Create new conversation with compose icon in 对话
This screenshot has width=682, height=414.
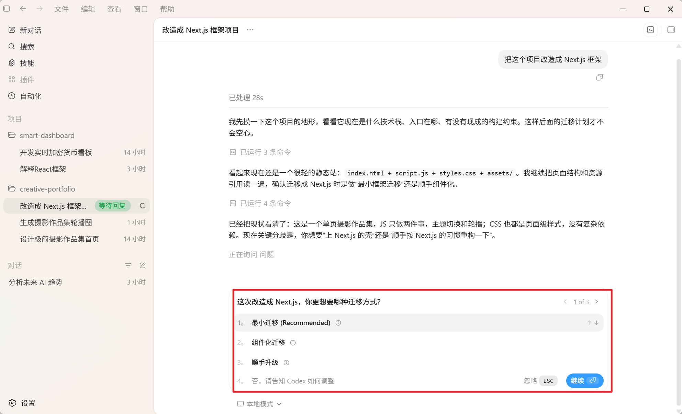(x=143, y=265)
